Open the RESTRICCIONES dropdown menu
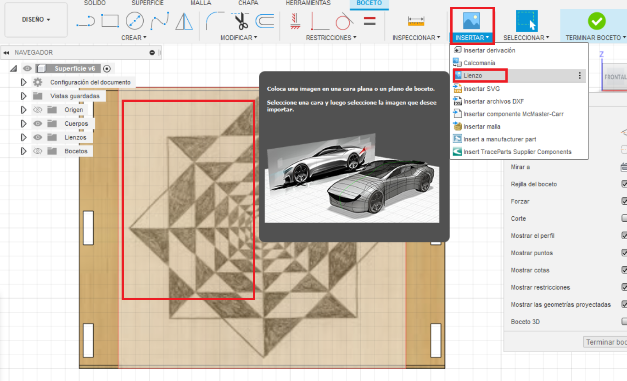This screenshot has width=627, height=381. click(x=331, y=38)
